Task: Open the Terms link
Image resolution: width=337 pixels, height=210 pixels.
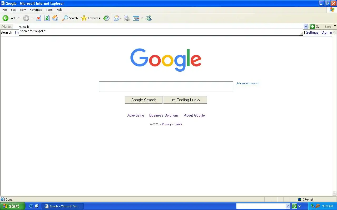Action: 178,124
